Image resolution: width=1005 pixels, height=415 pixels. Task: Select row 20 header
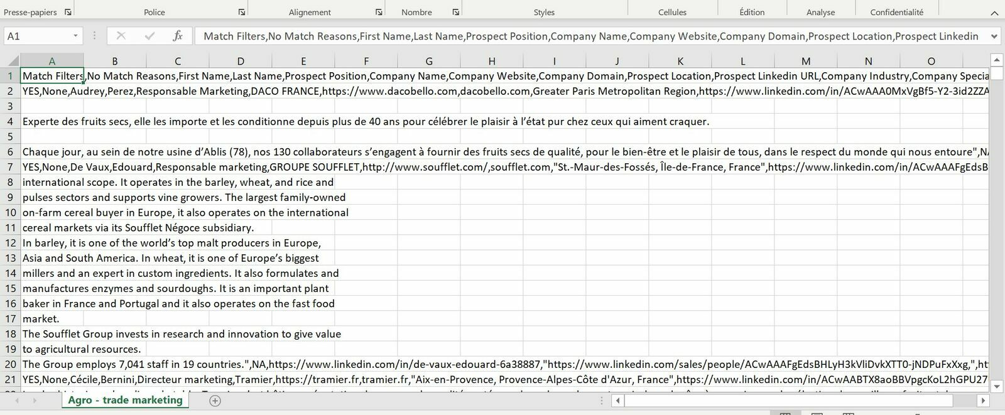11,364
